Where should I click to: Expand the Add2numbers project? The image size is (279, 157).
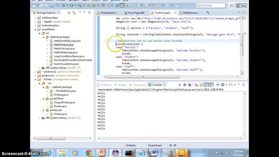[35, 18]
